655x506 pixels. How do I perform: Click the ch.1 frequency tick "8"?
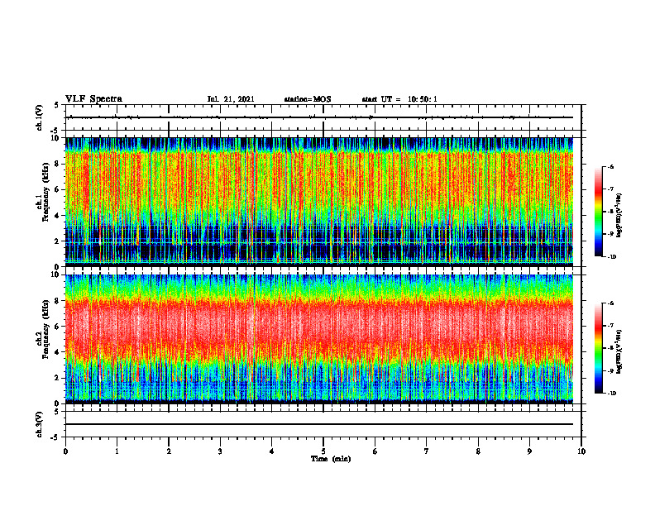coord(58,164)
